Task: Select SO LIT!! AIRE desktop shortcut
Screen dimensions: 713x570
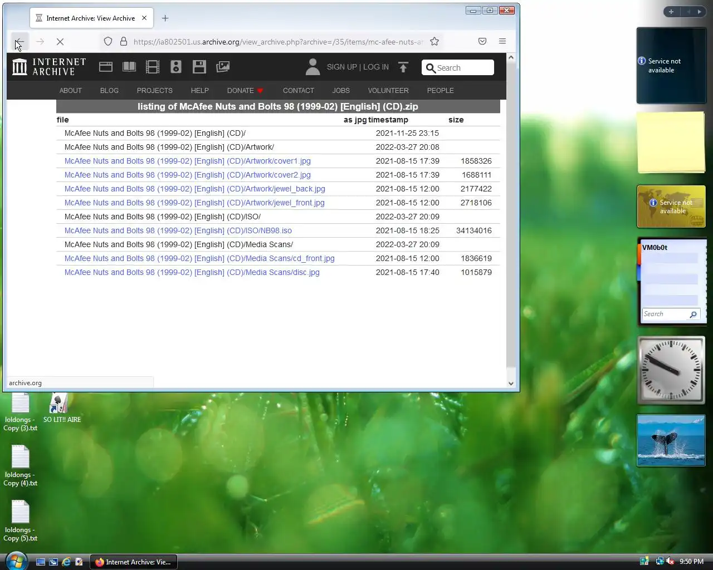Action: tap(62, 408)
